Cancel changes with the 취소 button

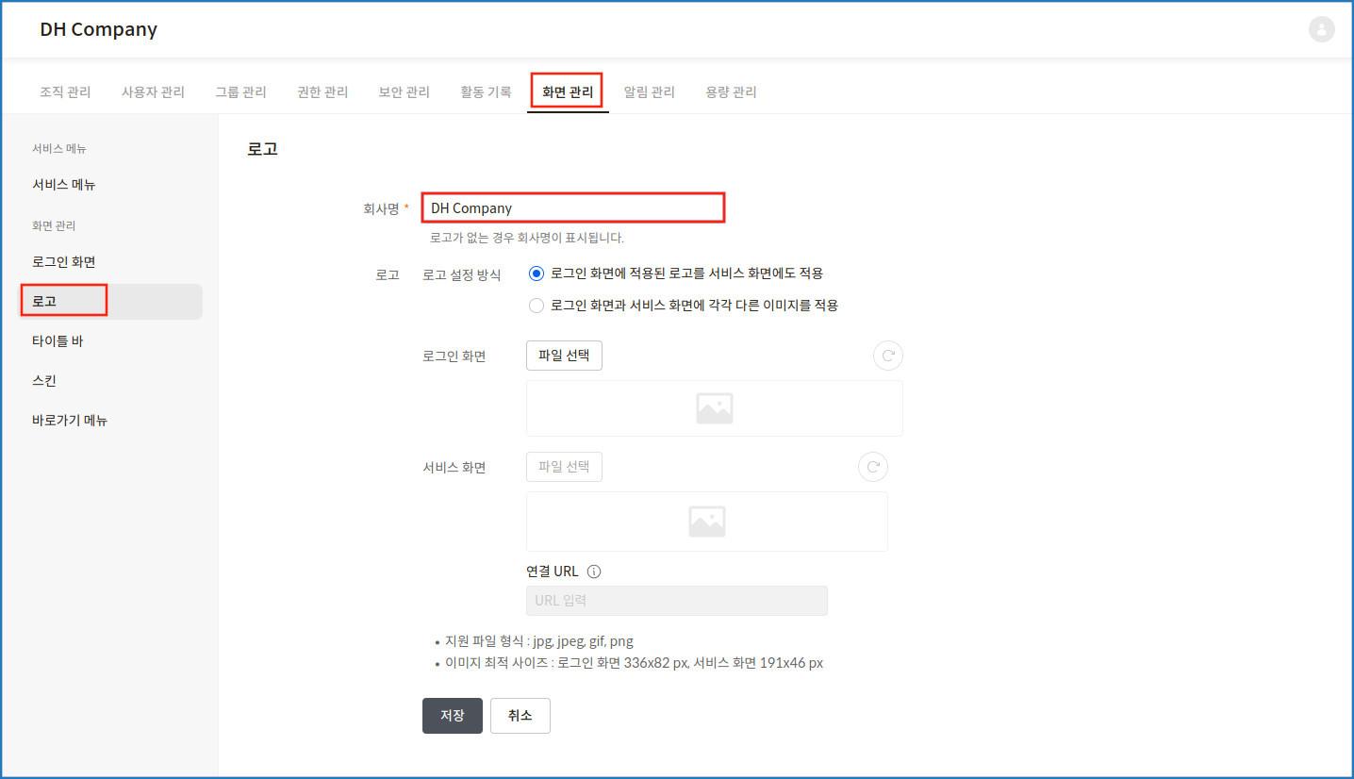coord(520,716)
